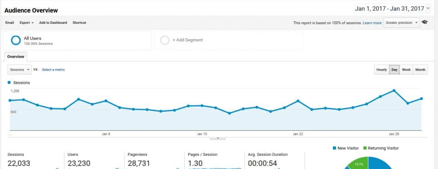Open the date range picker Jan 1, 2017 - Jan 31, 2017
Viewport: 438px width, 169px height.
coord(392,9)
